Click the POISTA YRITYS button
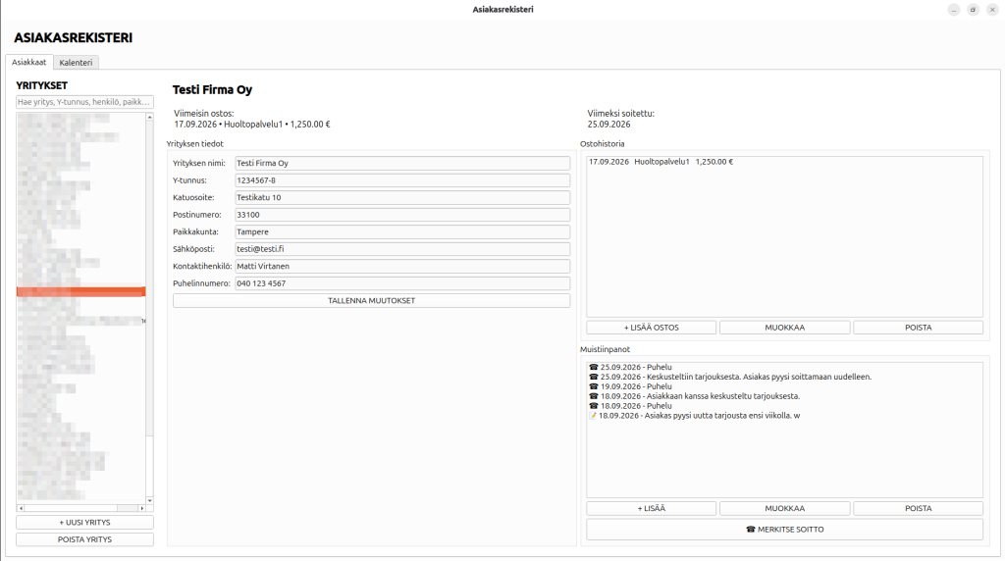 84,539
